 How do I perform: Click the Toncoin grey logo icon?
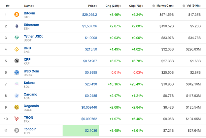(17, 130)
